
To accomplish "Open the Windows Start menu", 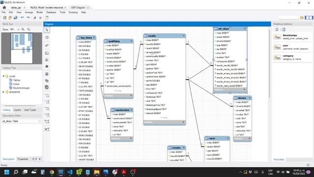I will point(6,172).
